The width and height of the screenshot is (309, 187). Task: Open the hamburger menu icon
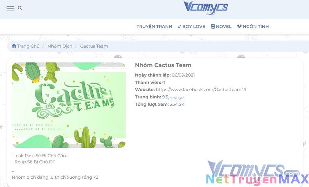click(11, 8)
